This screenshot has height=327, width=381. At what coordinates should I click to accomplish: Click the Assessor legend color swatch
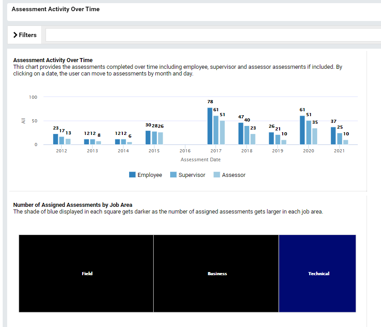pos(217,175)
